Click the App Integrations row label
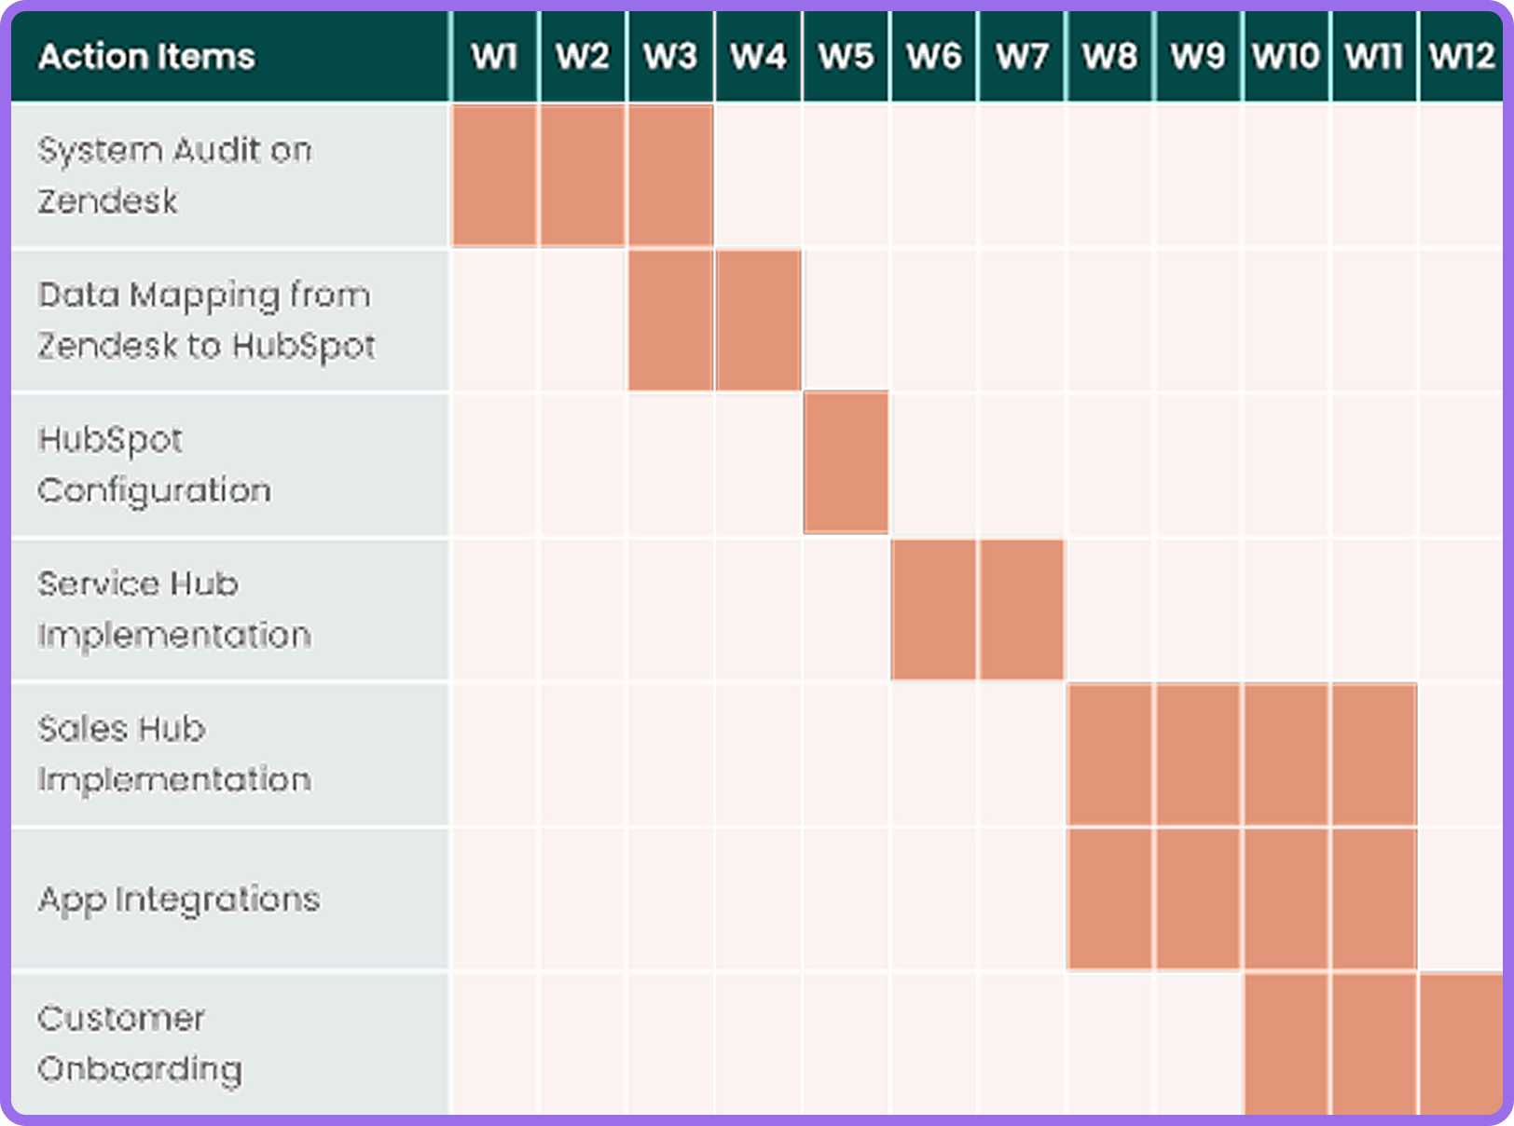 (230, 899)
